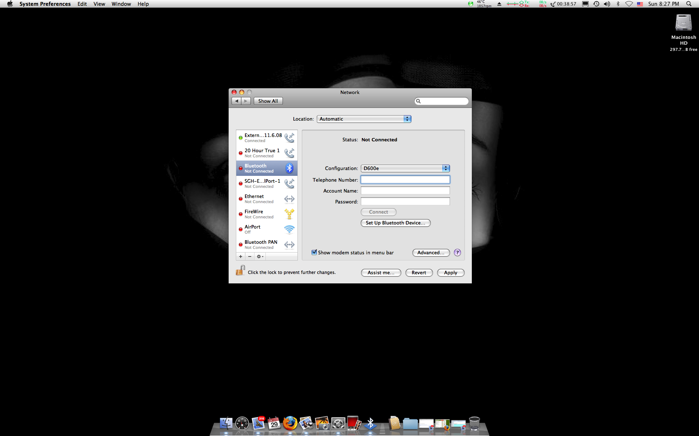This screenshot has width=699, height=436.
Task: Click Set Up Bluetooth Device button
Action: [x=395, y=223]
